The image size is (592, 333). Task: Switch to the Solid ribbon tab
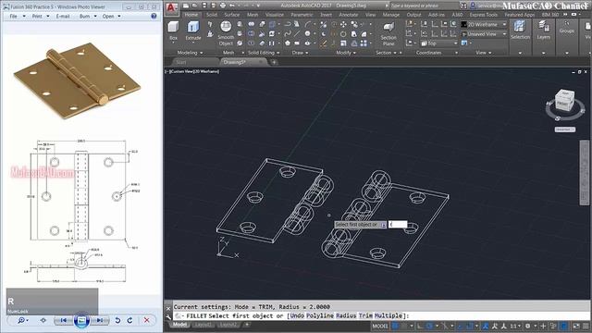coord(212,15)
